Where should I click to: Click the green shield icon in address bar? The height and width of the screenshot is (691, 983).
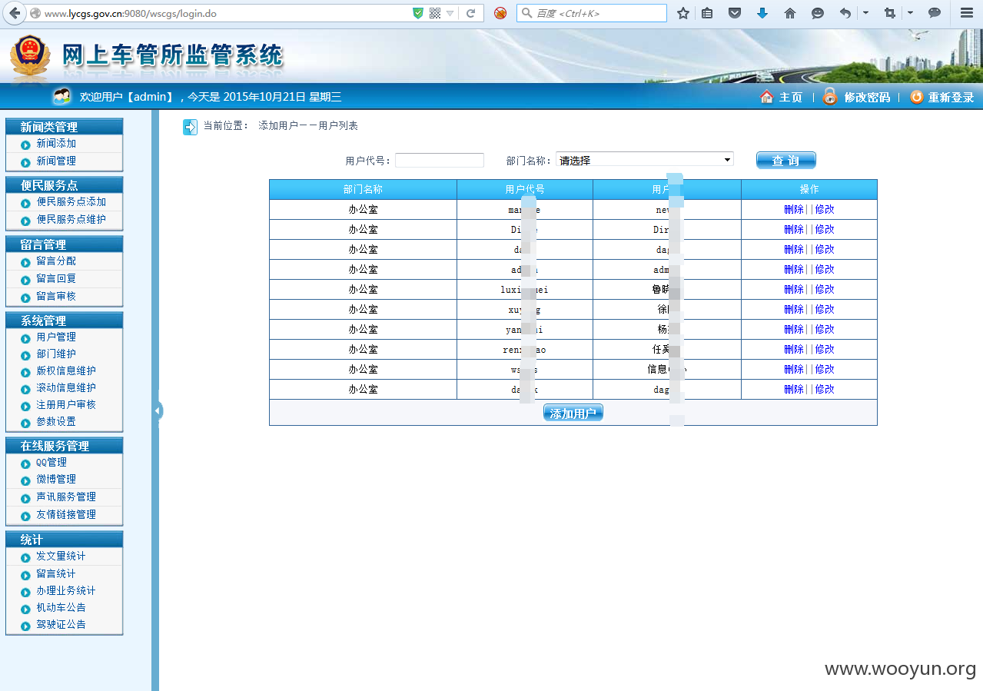[x=418, y=13]
